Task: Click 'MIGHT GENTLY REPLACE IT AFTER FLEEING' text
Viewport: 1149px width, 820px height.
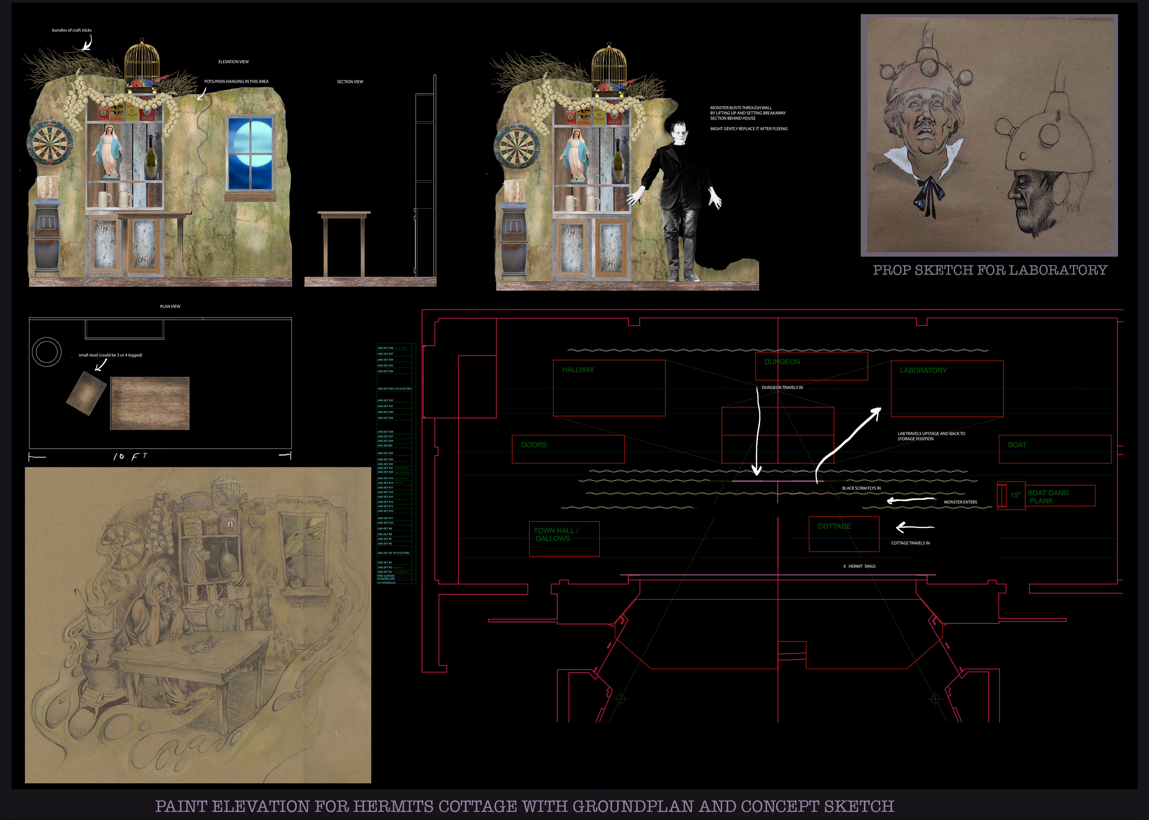Action: (x=749, y=129)
